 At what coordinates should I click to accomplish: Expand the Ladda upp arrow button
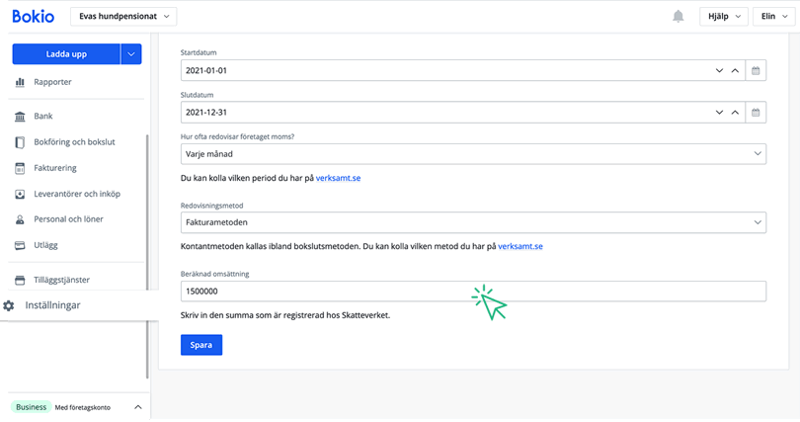[x=131, y=54]
